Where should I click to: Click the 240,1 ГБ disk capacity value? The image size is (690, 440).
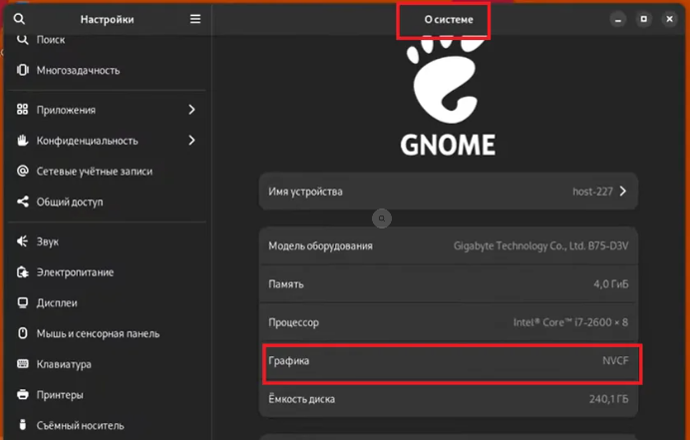[608, 399]
